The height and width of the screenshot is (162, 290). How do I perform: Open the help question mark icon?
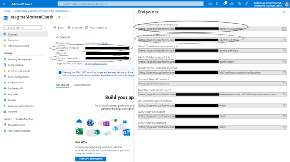[x=239, y=4]
